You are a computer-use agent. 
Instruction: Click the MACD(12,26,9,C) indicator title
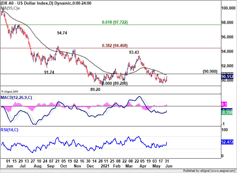coord(16,98)
